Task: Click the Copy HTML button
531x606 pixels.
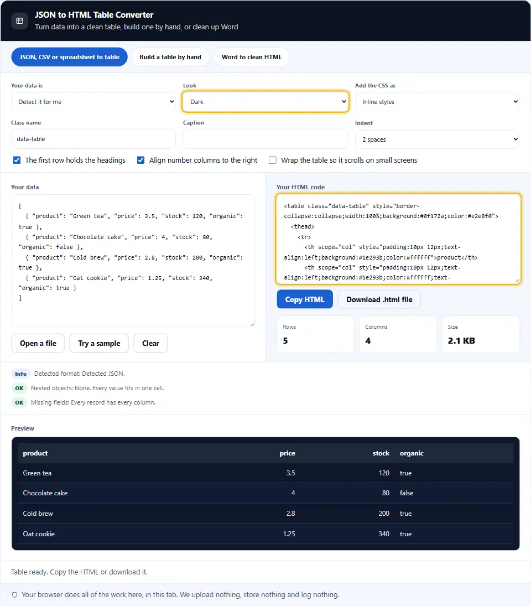Action: (x=305, y=299)
